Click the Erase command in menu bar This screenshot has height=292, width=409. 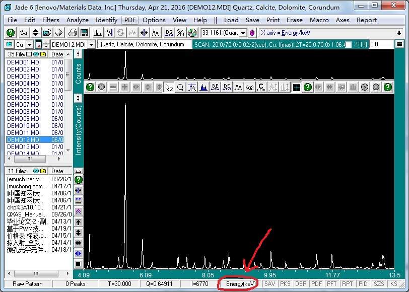click(295, 20)
